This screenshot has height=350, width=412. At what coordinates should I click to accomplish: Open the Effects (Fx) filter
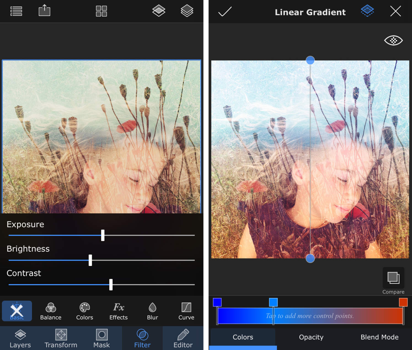(x=118, y=311)
